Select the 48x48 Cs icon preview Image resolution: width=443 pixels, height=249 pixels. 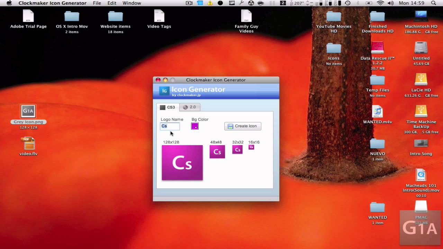217,151
